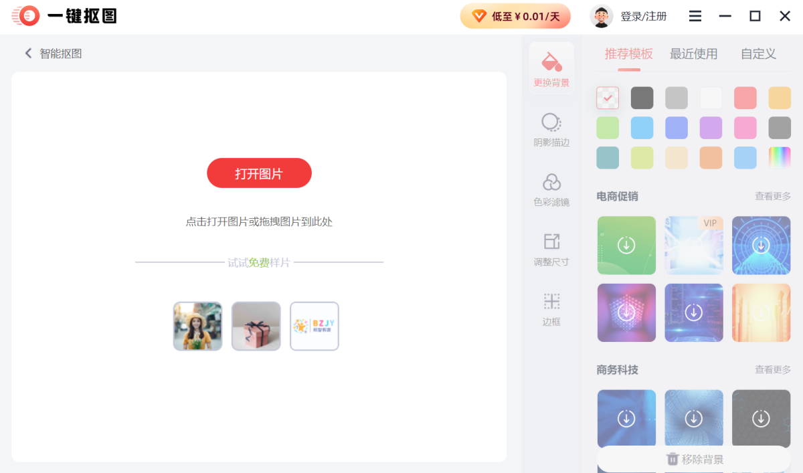Image resolution: width=803 pixels, height=473 pixels.
Task: Click the 低至¥0.01/天 VIP promotion button
Action: (515, 16)
